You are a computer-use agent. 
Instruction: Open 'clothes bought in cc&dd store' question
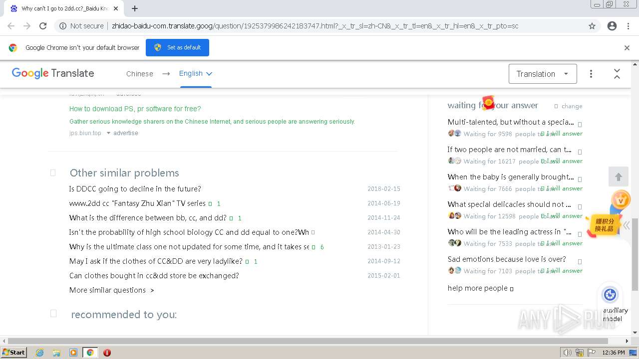pyautogui.click(x=154, y=276)
